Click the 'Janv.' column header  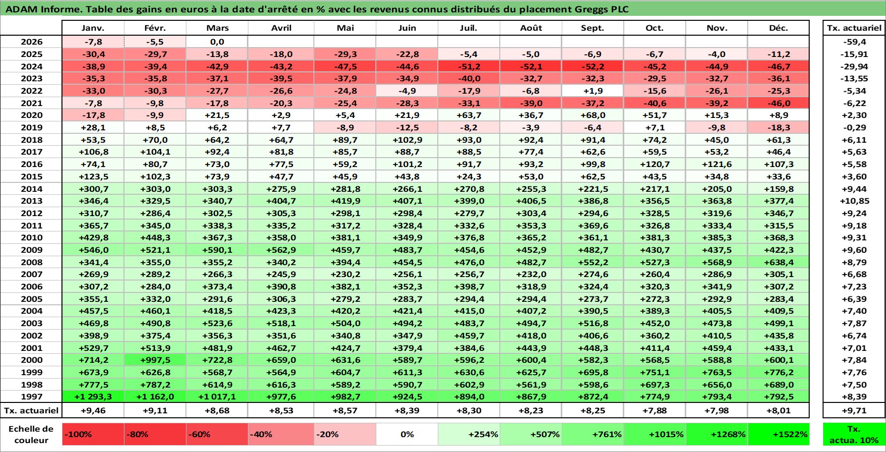[x=93, y=28]
